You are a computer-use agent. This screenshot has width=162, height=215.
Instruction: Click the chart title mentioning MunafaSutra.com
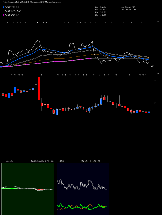(x=32, y=2)
